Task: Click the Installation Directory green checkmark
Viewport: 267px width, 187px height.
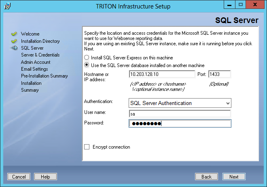Action: point(14,41)
